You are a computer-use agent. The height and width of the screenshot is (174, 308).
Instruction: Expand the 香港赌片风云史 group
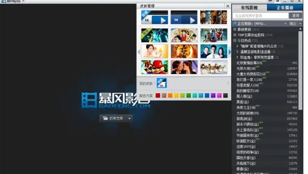pos(237,46)
